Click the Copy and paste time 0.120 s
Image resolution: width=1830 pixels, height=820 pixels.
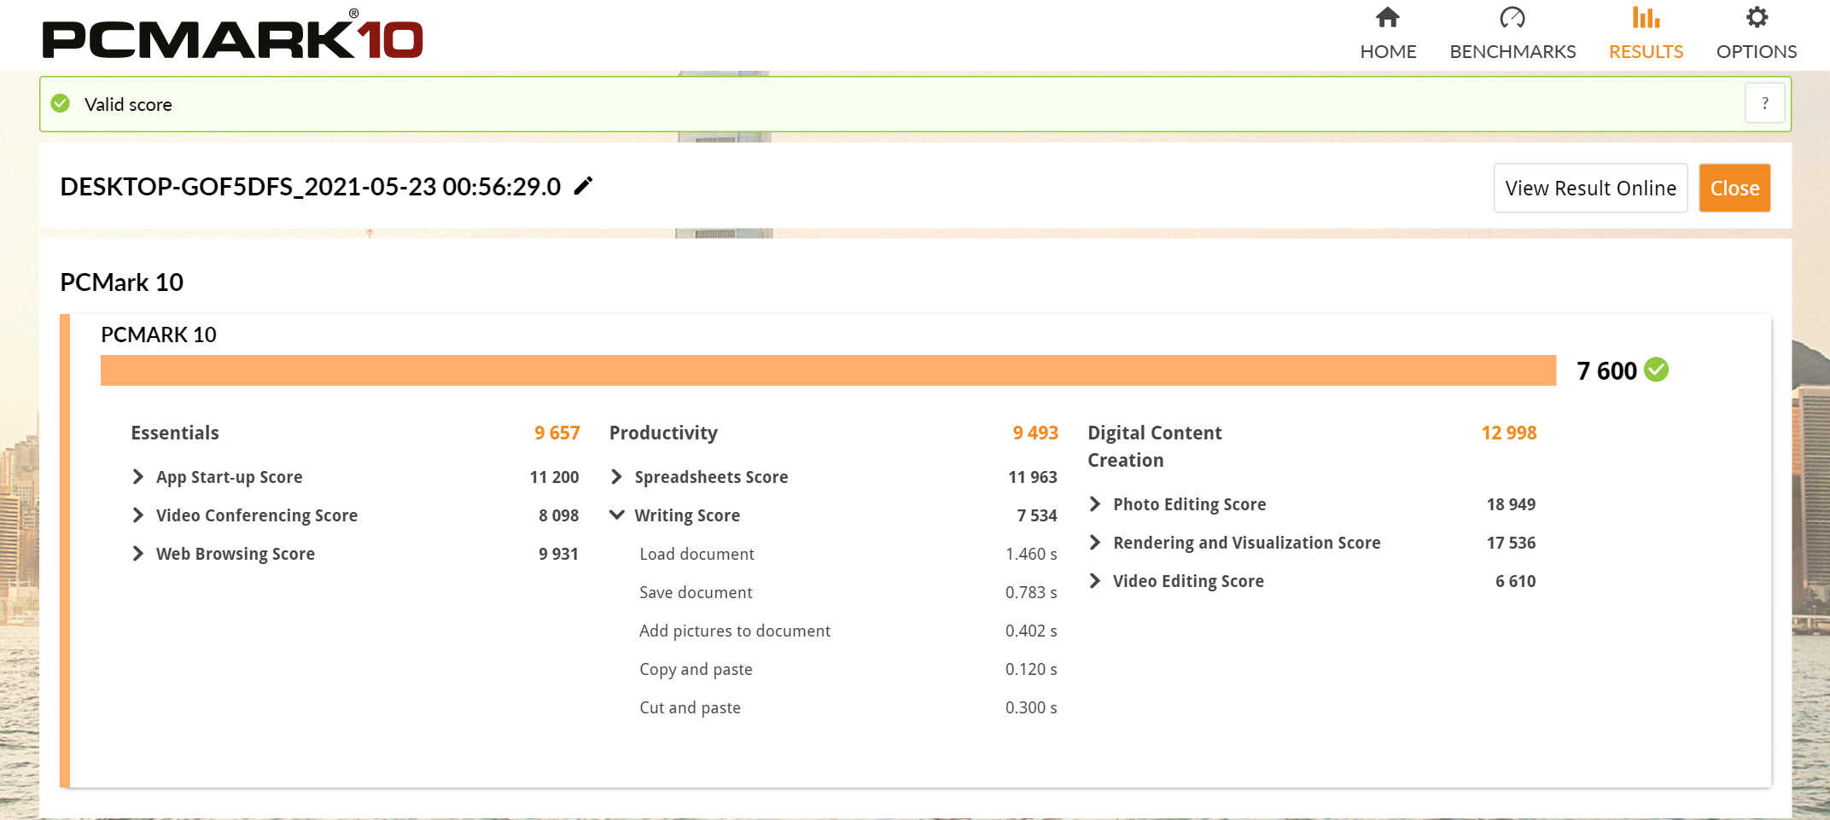pyautogui.click(x=1031, y=669)
